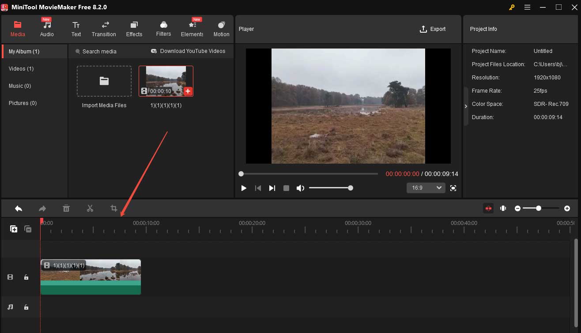Click the Export button
Viewport: 581px width, 333px height.
(x=432, y=29)
